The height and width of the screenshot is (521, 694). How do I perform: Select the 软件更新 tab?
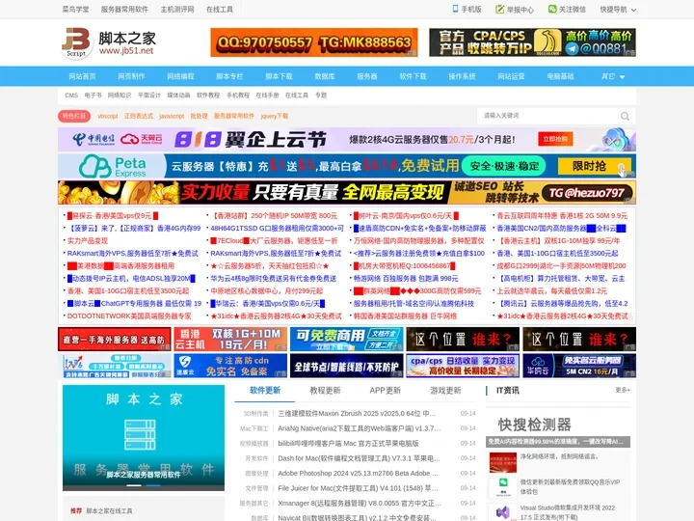(x=265, y=391)
